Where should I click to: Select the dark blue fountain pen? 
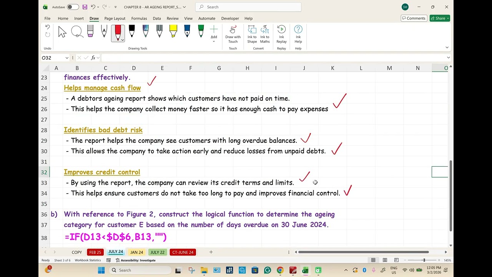187,32
